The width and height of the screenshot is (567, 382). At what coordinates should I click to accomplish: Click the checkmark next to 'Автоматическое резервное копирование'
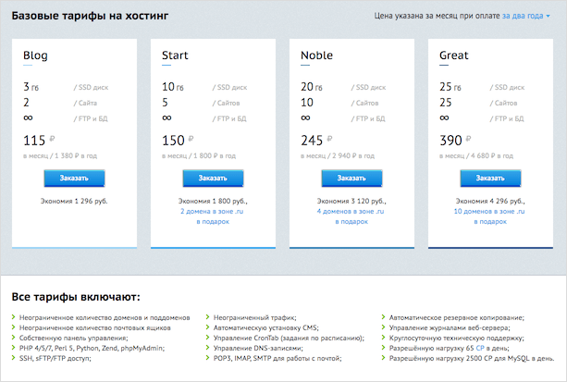coord(384,317)
